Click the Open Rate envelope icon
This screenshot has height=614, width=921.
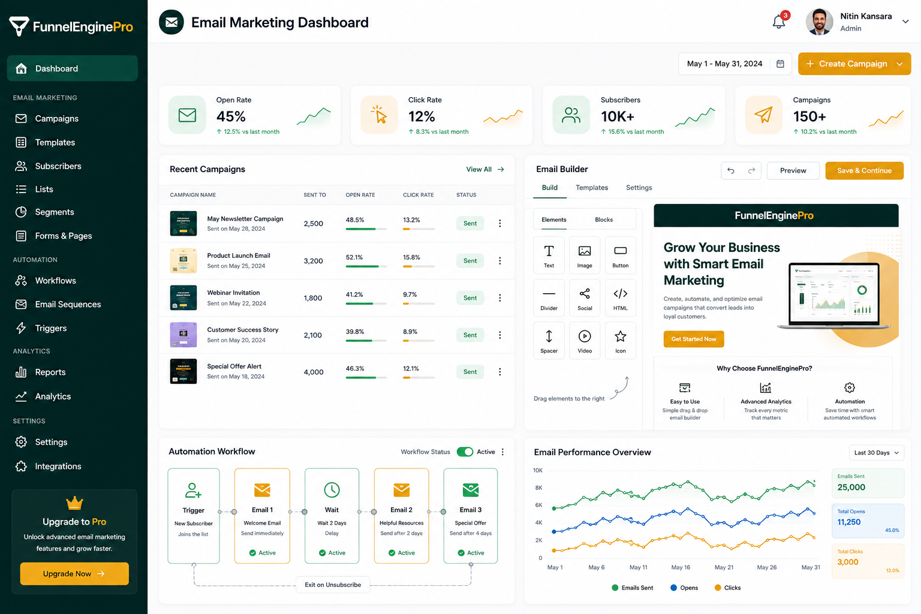187,115
